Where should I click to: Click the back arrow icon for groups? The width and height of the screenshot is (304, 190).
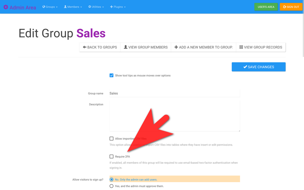coord(85,47)
